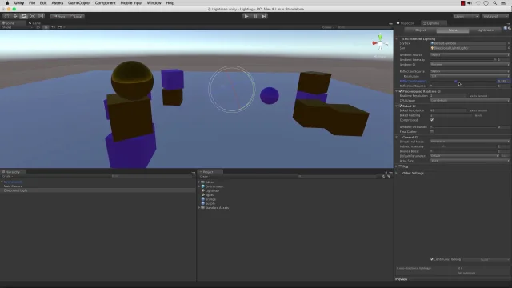Select the Move tool in toolbar
The image size is (512, 288).
click(15, 16)
